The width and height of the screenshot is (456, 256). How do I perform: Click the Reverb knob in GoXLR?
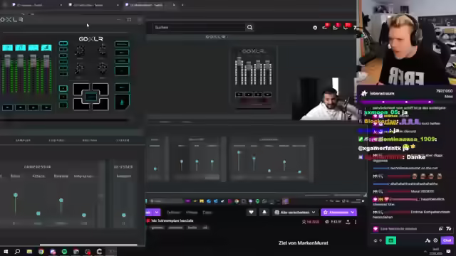80,51
